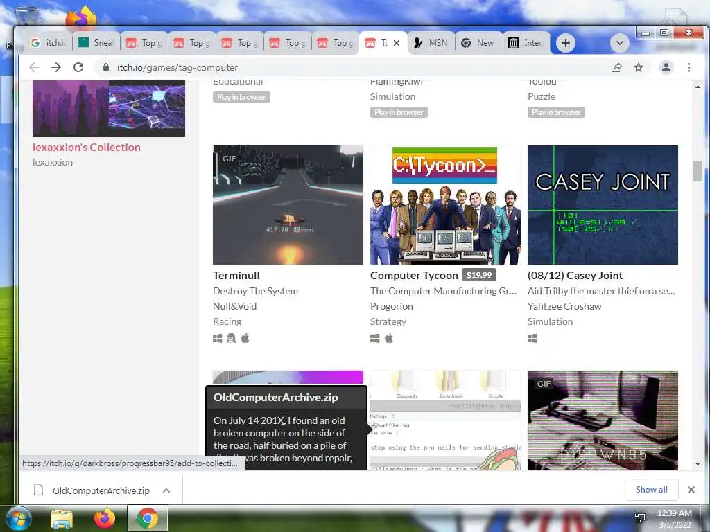This screenshot has height=532, width=710.
Task: Click the network tray icon
Action: pyautogui.click(x=640, y=518)
